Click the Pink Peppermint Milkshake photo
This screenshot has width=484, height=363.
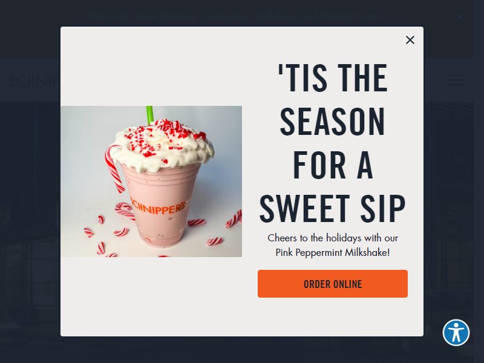click(151, 181)
